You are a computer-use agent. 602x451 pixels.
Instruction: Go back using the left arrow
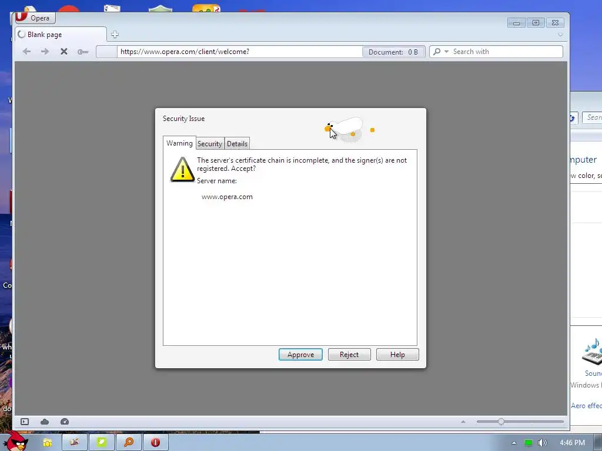(x=26, y=52)
